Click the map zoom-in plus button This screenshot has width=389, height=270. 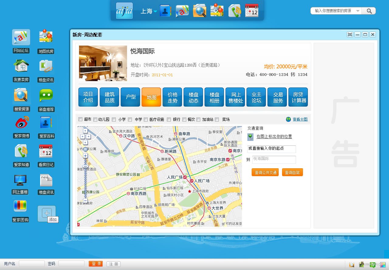[85, 156]
